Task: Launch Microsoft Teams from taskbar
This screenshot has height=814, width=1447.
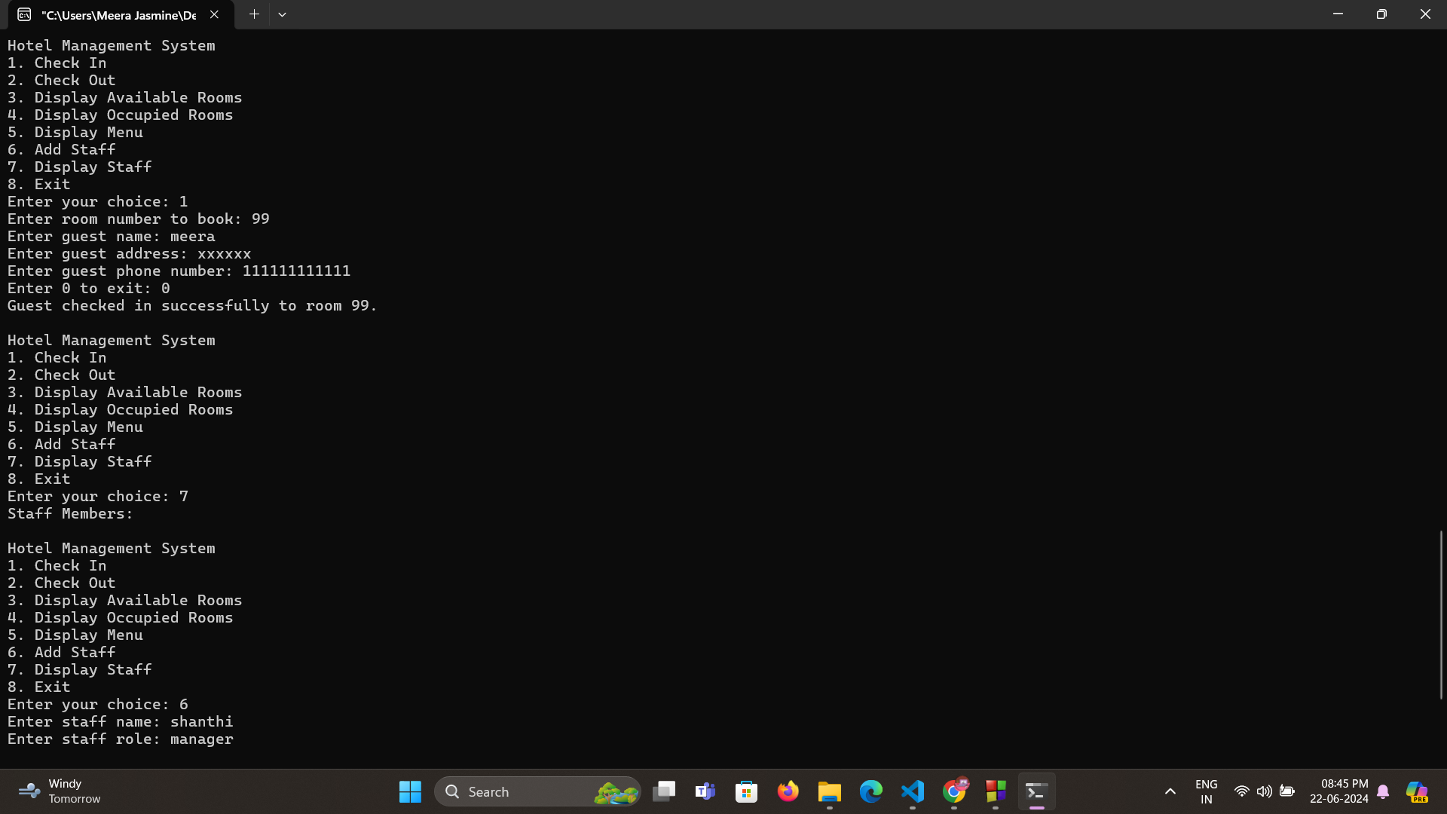Action: pos(705,791)
